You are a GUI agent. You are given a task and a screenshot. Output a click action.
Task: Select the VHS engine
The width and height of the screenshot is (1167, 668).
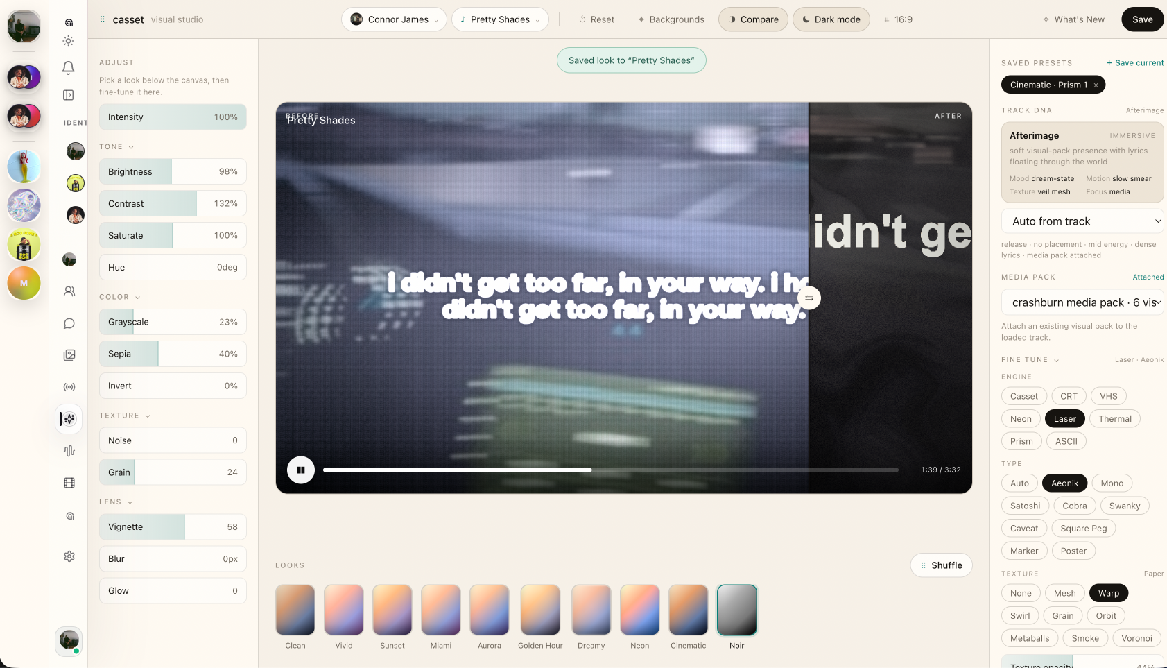click(1109, 396)
